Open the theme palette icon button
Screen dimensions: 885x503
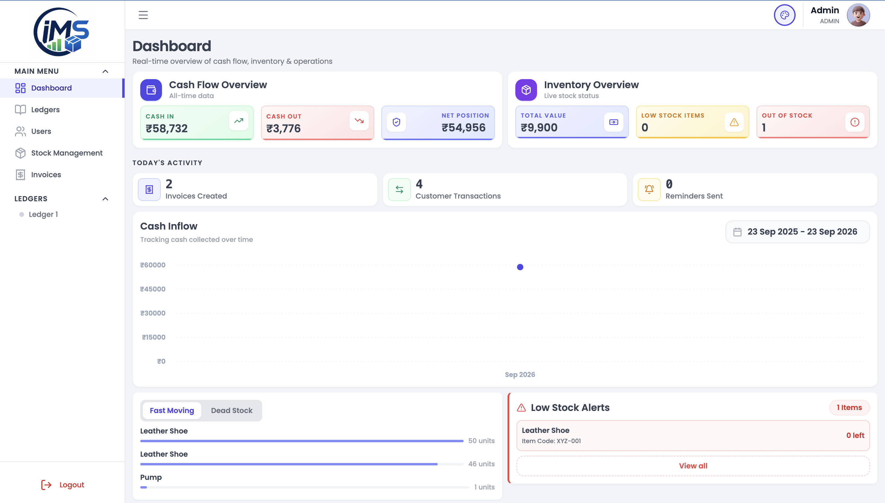pyautogui.click(x=784, y=15)
